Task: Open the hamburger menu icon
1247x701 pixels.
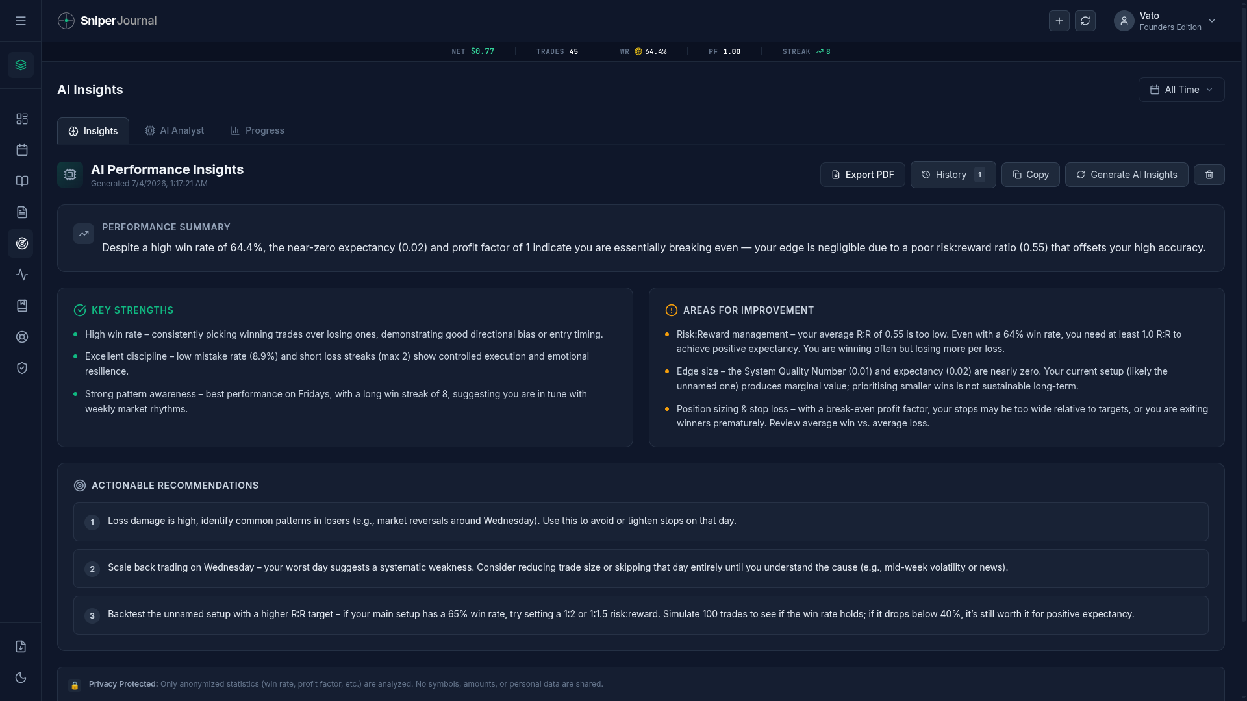Action: (x=21, y=21)
